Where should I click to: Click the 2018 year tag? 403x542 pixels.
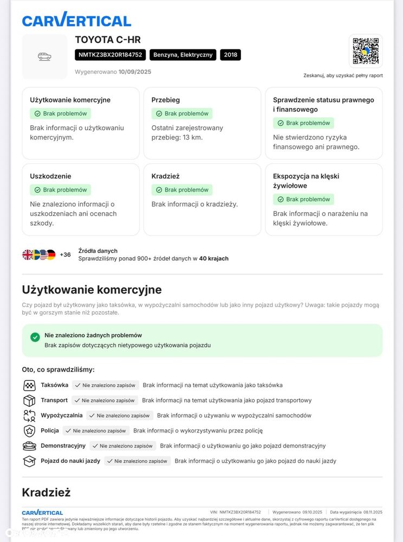pos(230,55)
